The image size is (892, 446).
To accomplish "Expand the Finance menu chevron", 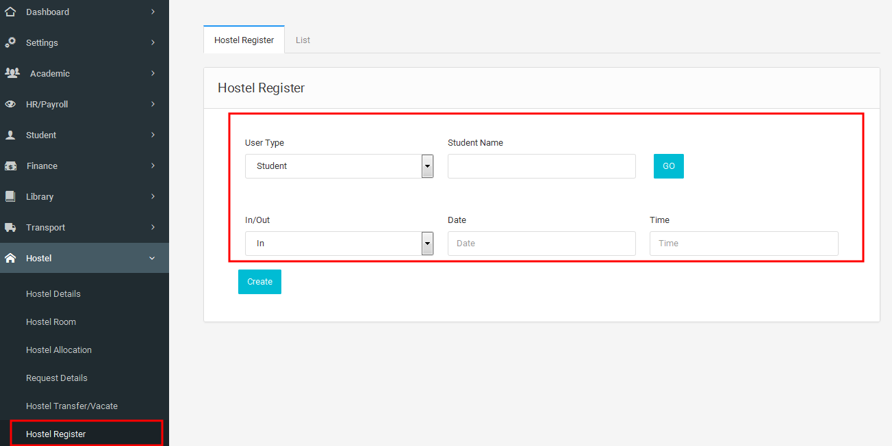I will 153,166.
